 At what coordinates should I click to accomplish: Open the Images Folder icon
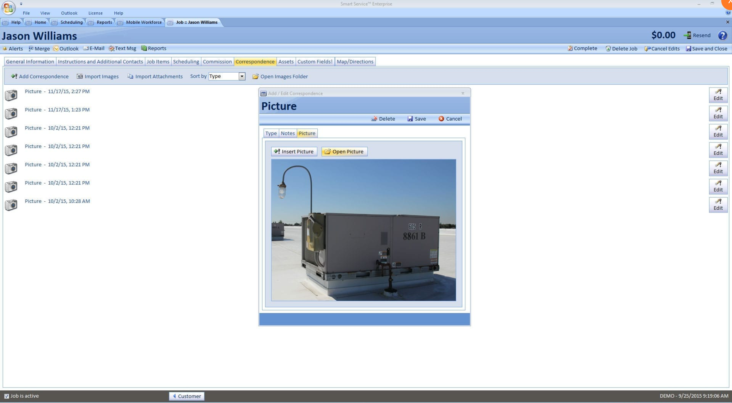255,76
